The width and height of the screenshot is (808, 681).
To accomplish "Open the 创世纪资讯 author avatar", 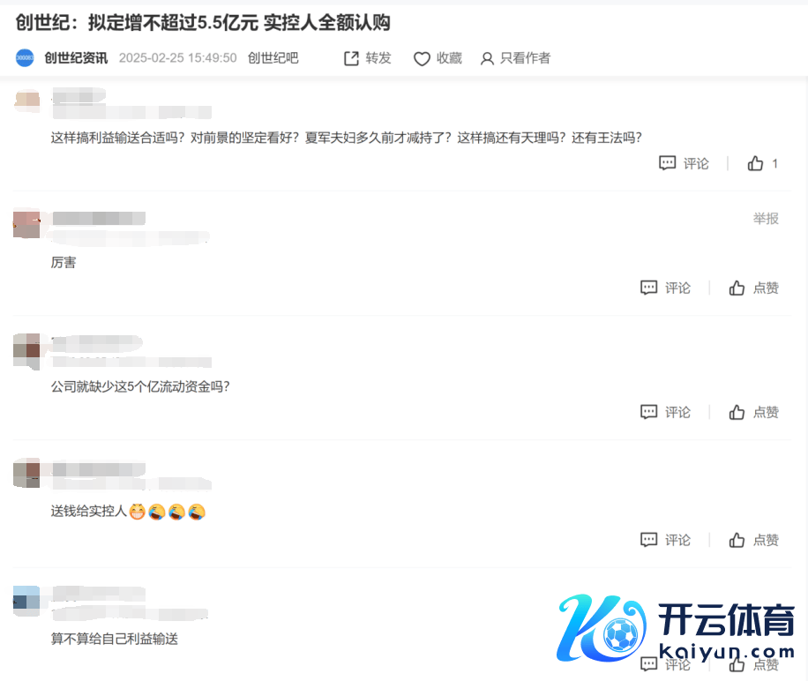I will [x=25, y=57].
